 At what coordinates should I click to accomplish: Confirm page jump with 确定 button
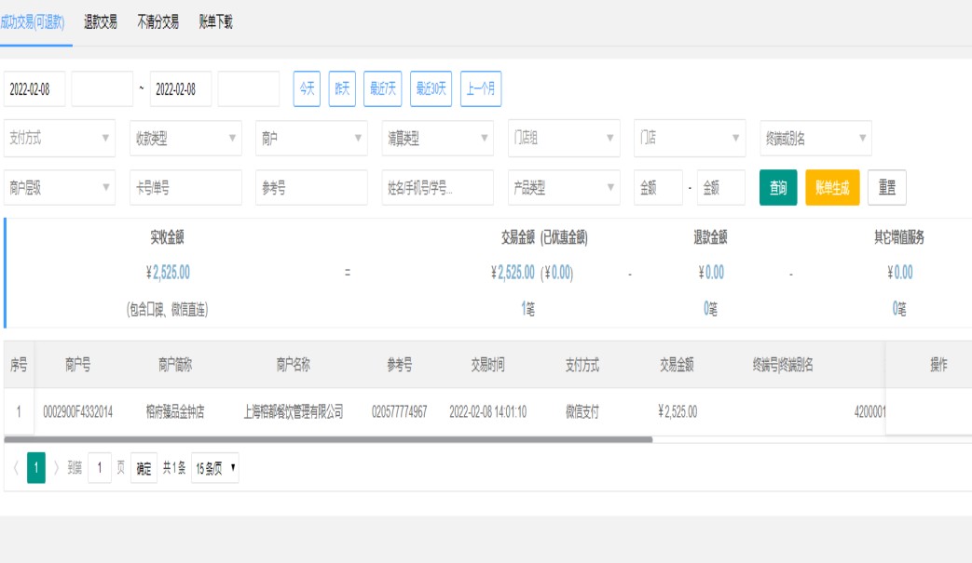tap(144, 468)
